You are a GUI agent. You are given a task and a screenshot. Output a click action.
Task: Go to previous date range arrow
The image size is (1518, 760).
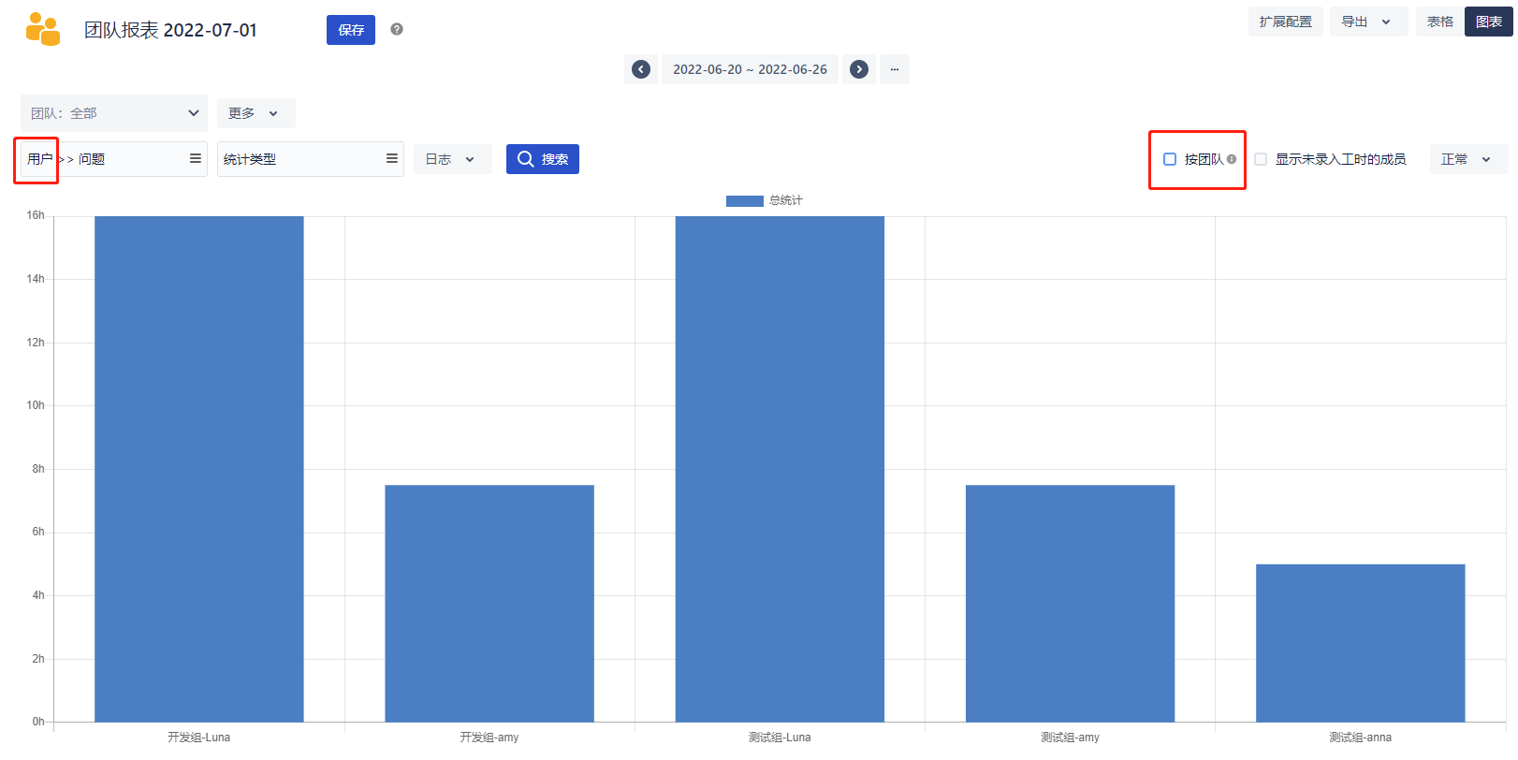641,69
